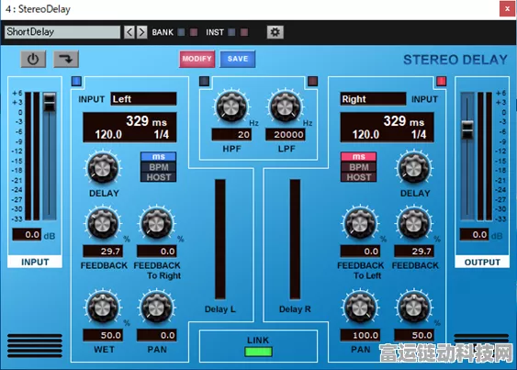The image size is (517, 370).
Task: Click the HPF frequency knob
Action: point(231,107)
